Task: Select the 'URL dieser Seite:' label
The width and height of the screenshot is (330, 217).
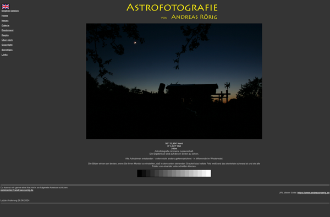Action: pos(288,193)
